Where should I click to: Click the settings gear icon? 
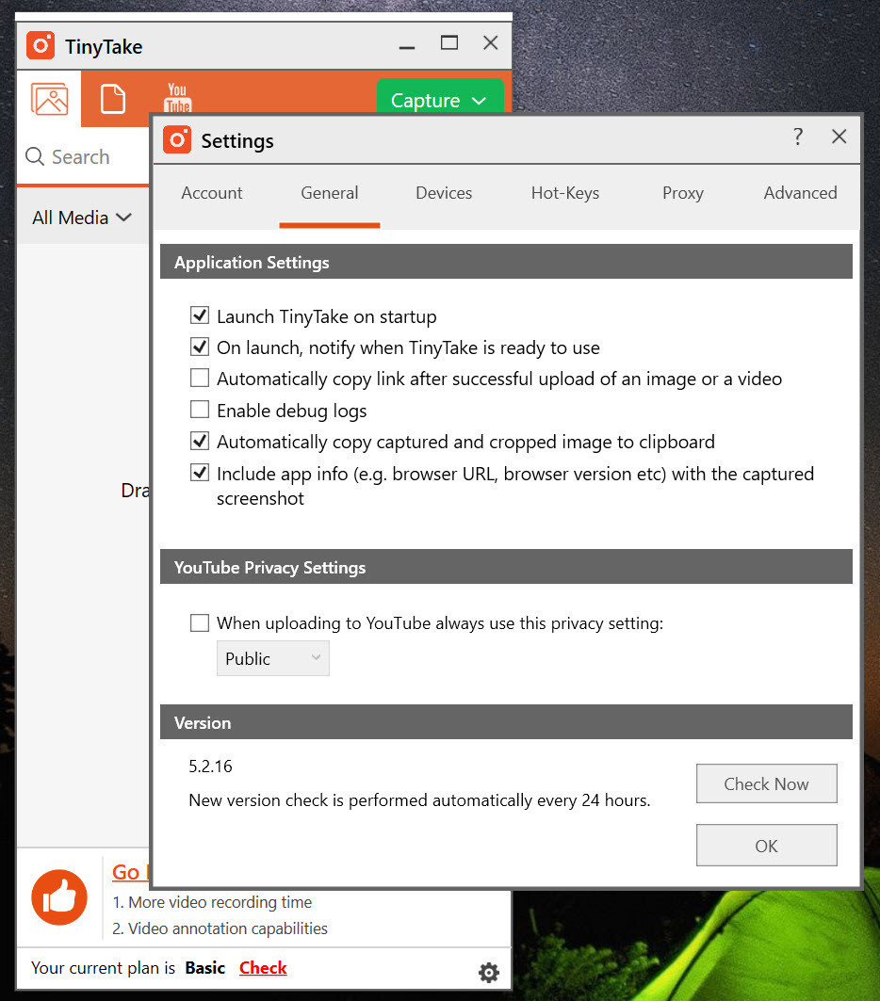(488, 973)
